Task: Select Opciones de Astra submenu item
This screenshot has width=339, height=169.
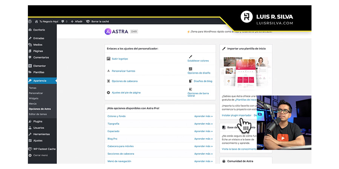Action: point(40,109)
